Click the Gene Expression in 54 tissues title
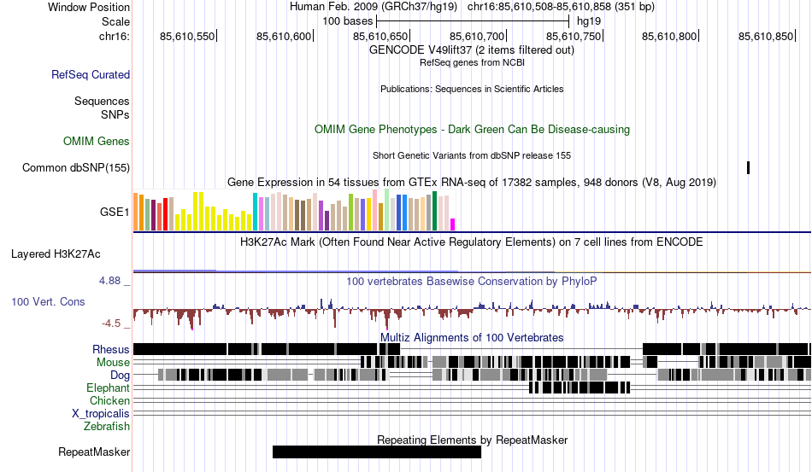Viewport: 812px width, 472px height. coord(472,183)
